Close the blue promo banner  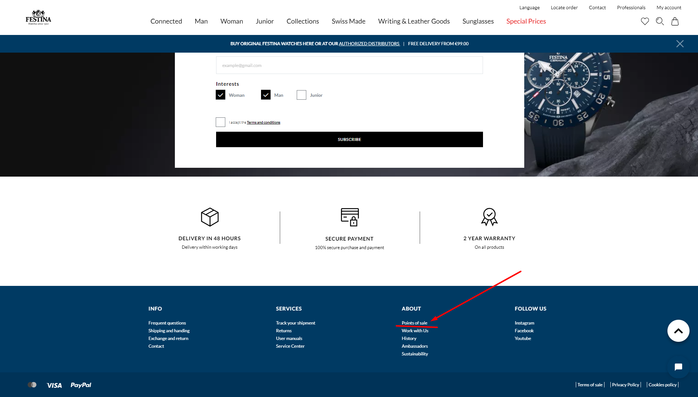[x=680, y=44]
